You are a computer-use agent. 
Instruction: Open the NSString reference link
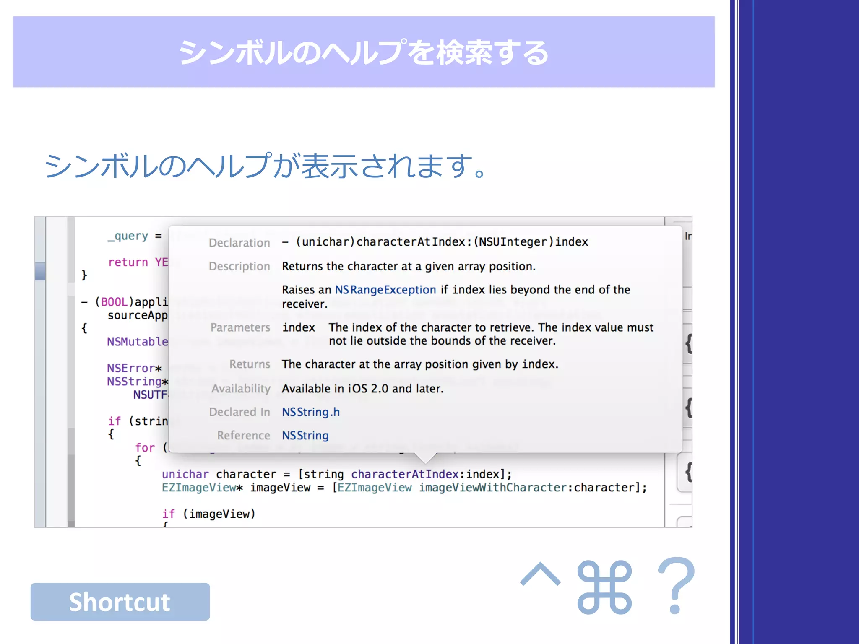point(305,436)
